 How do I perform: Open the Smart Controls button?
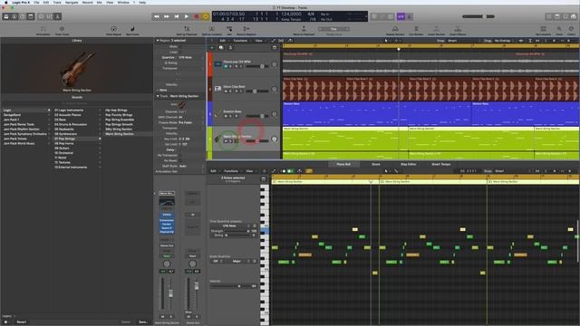[42, 16]
